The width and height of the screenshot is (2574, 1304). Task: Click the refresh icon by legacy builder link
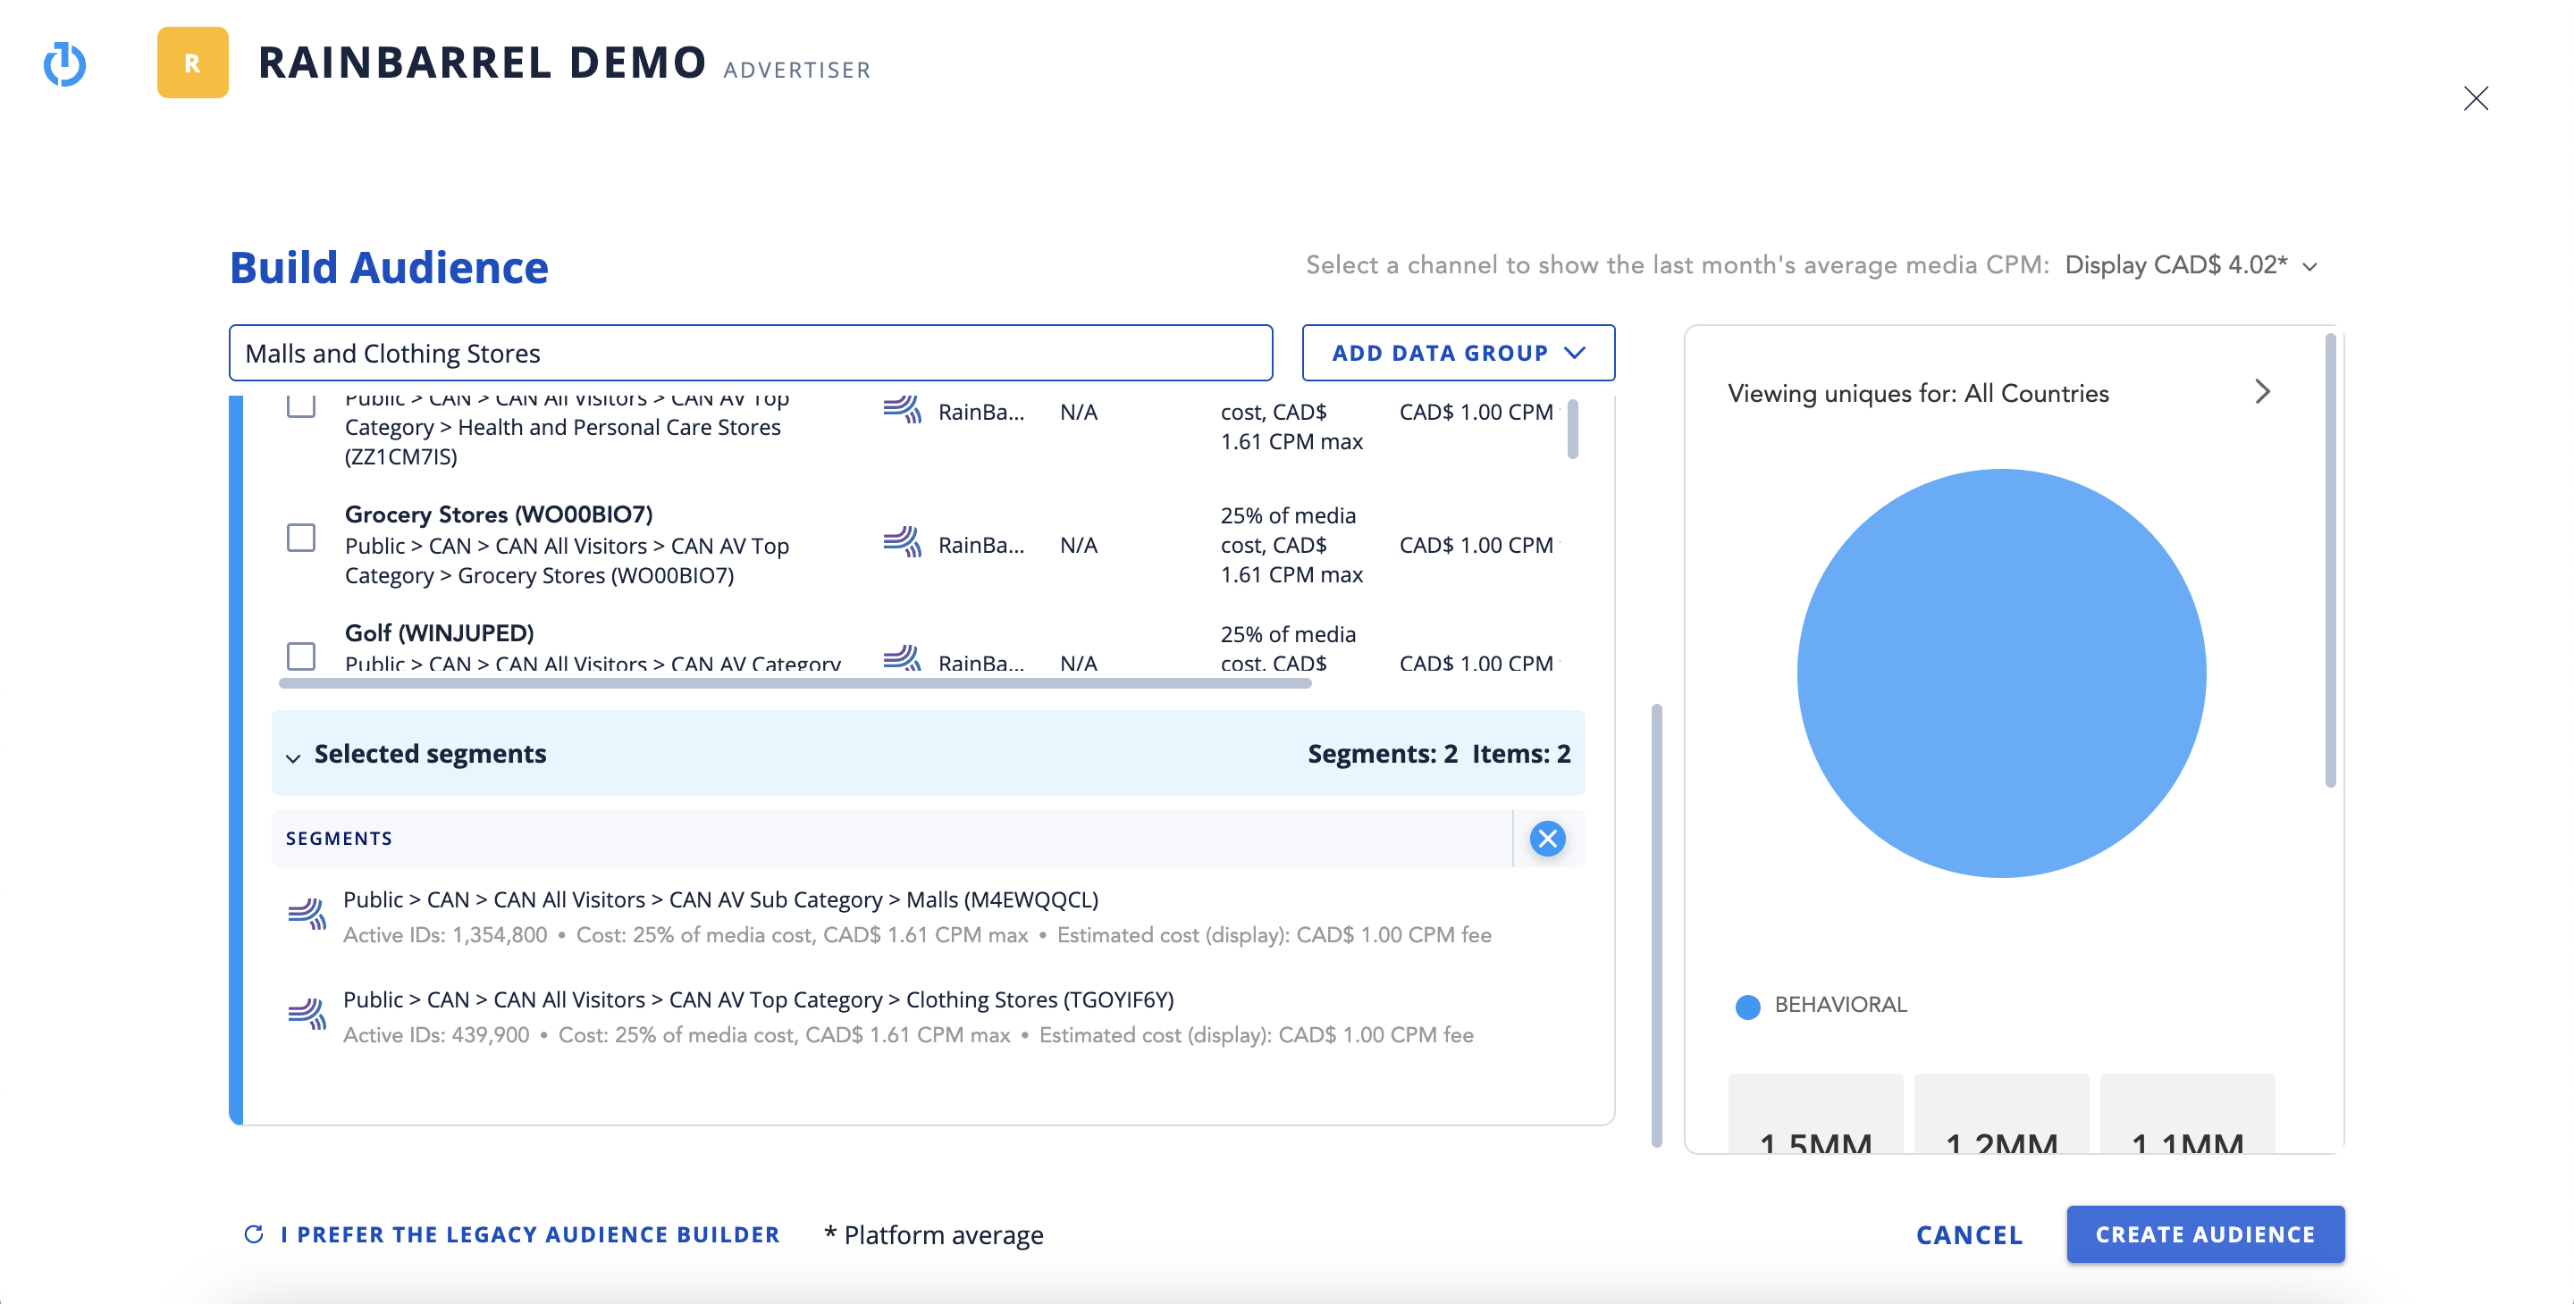254,1234
